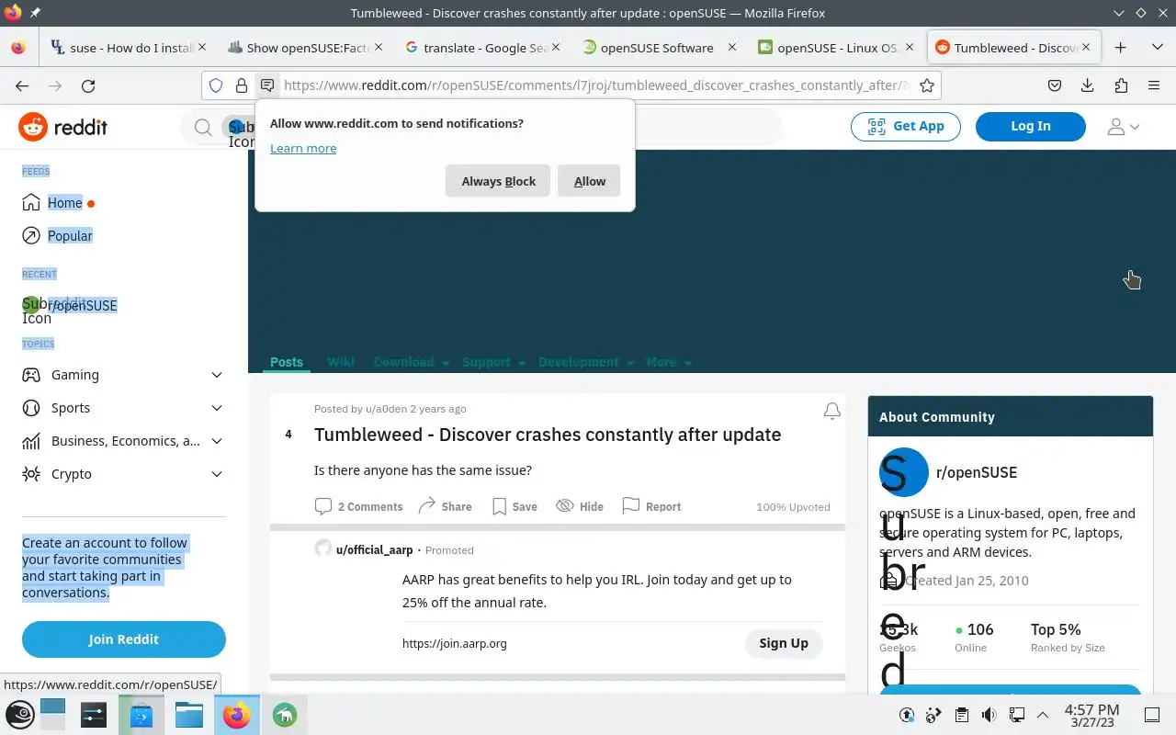Open Home feed in the sidebar
This screenshot has height=735, width=1176.
(x=65, y=203)
